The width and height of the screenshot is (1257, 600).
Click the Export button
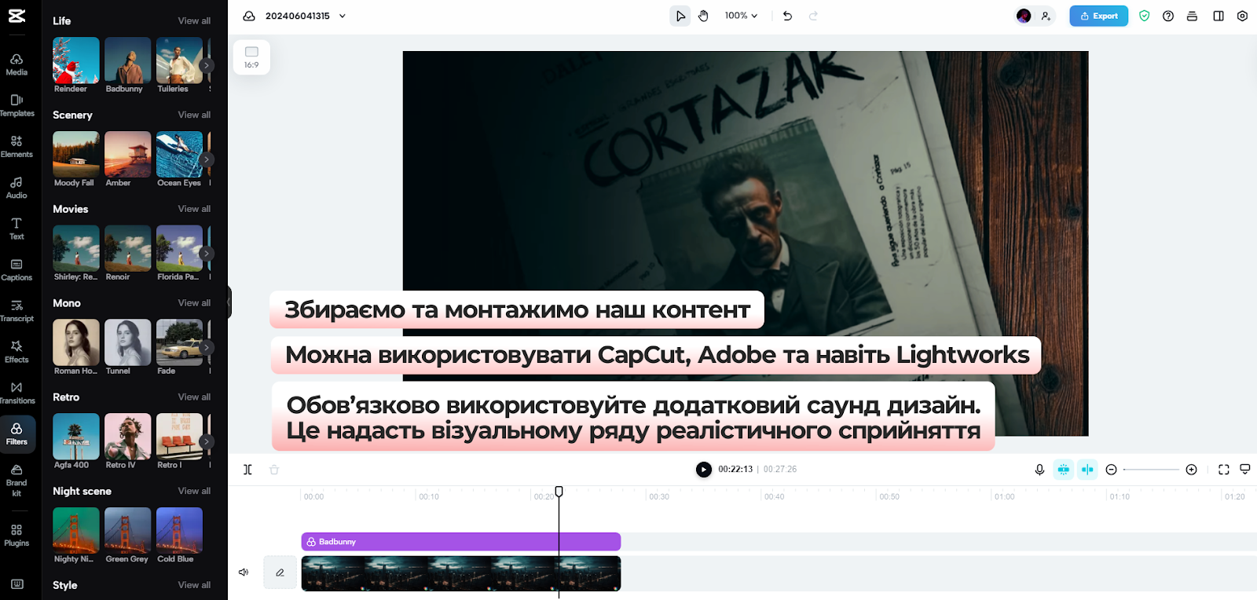pos(1098,16)
